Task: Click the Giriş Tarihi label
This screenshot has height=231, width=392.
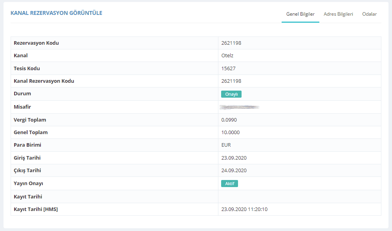Action: pos(27,158)
